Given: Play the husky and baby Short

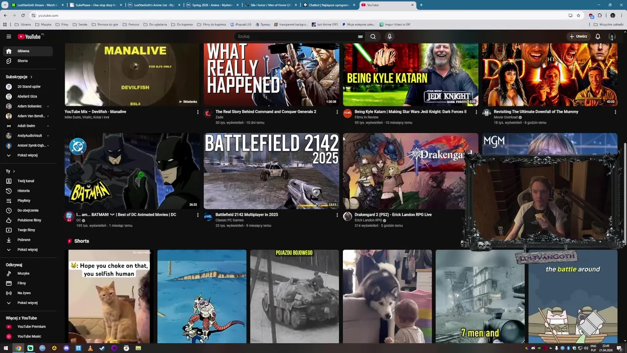Looking at the screenshot, I should [387, 297].
